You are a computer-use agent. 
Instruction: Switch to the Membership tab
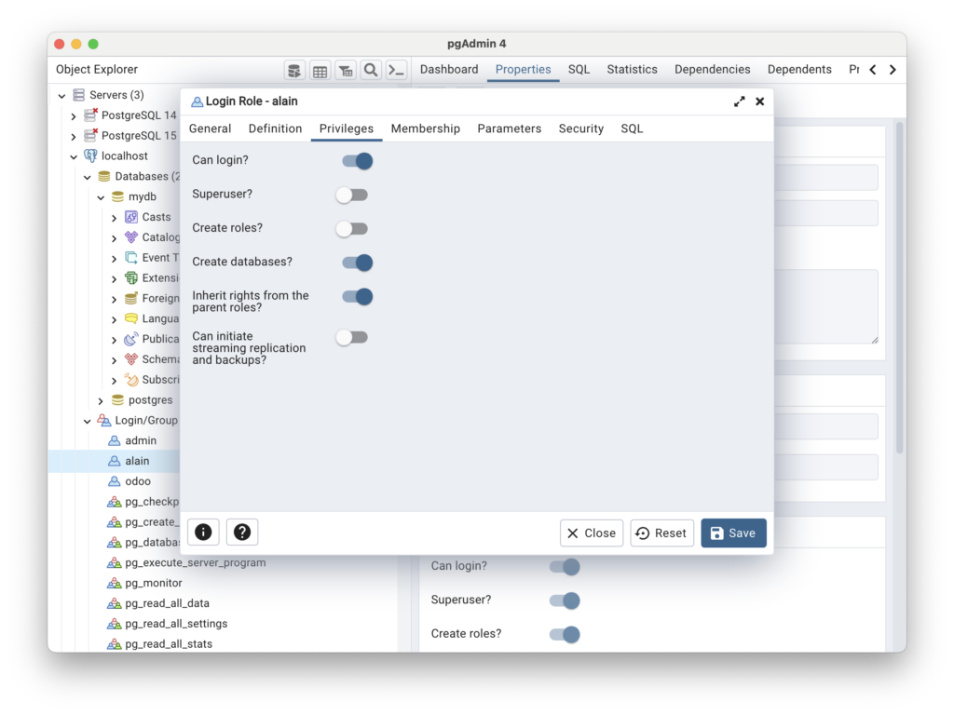[425, 128]
